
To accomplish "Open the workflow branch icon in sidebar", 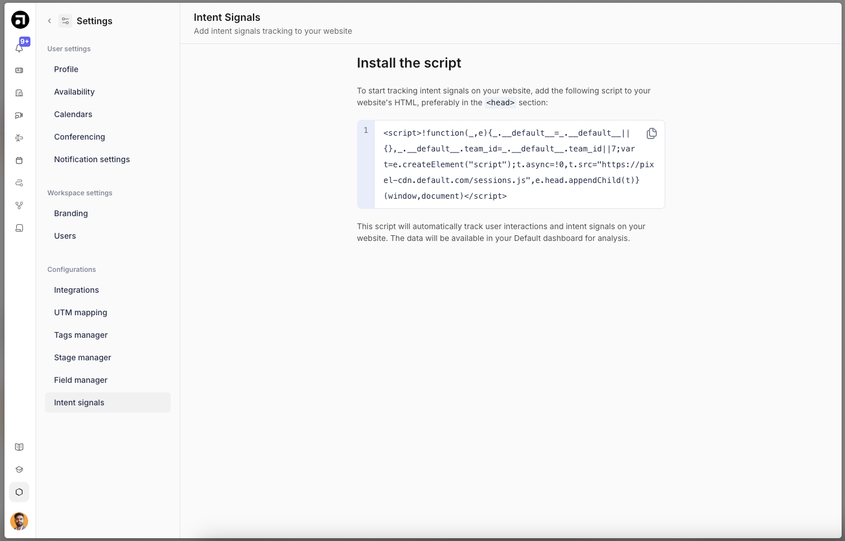I will (19, 205).
